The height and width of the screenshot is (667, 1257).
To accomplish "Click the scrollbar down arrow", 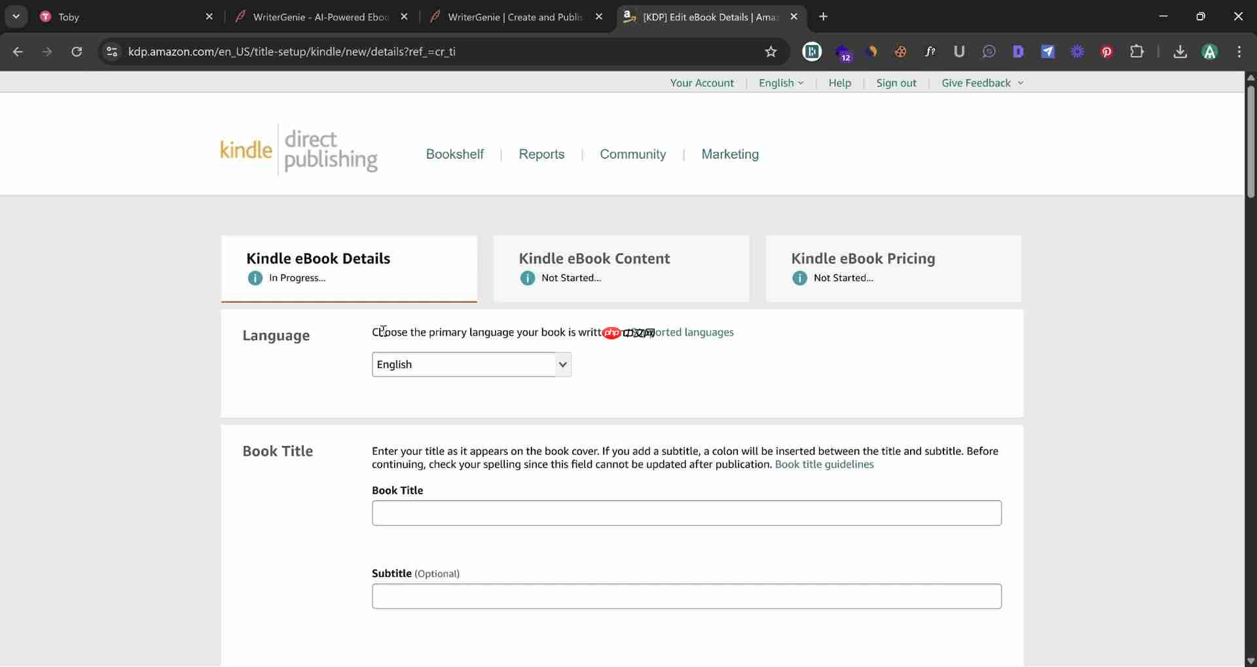I will point(1250,661).
